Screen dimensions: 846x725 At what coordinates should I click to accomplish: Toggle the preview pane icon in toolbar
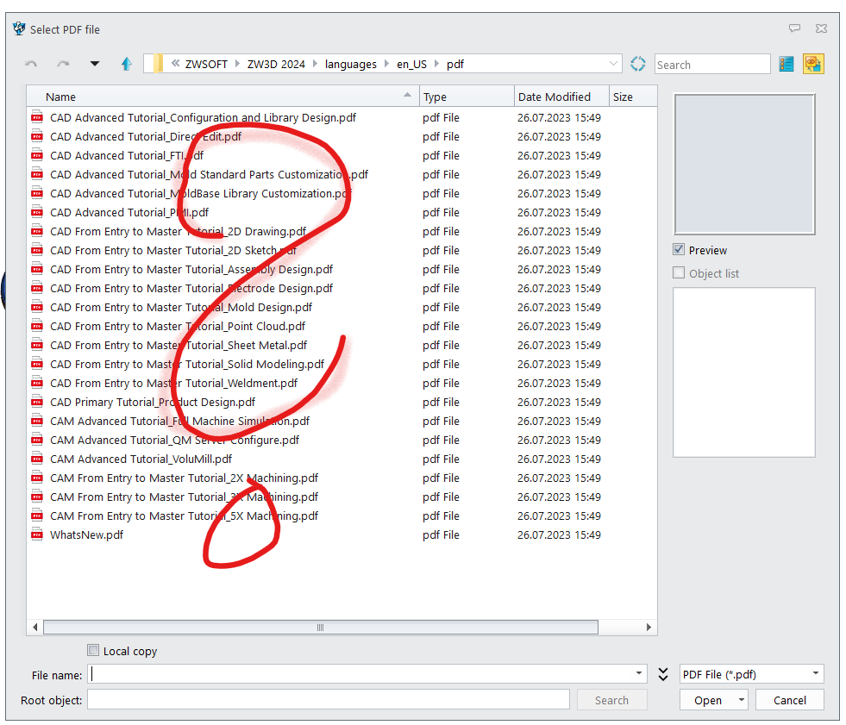coord(812,64)
